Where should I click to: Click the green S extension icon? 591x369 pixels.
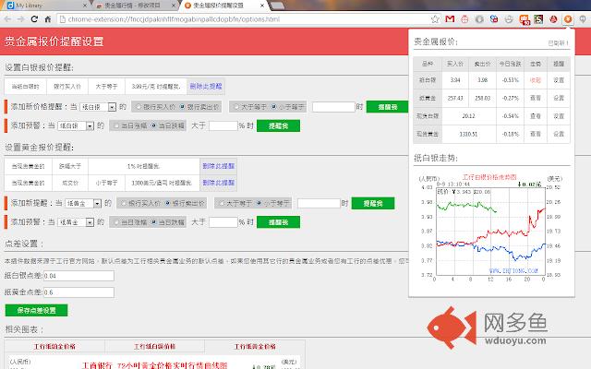[x=538, y=18]
